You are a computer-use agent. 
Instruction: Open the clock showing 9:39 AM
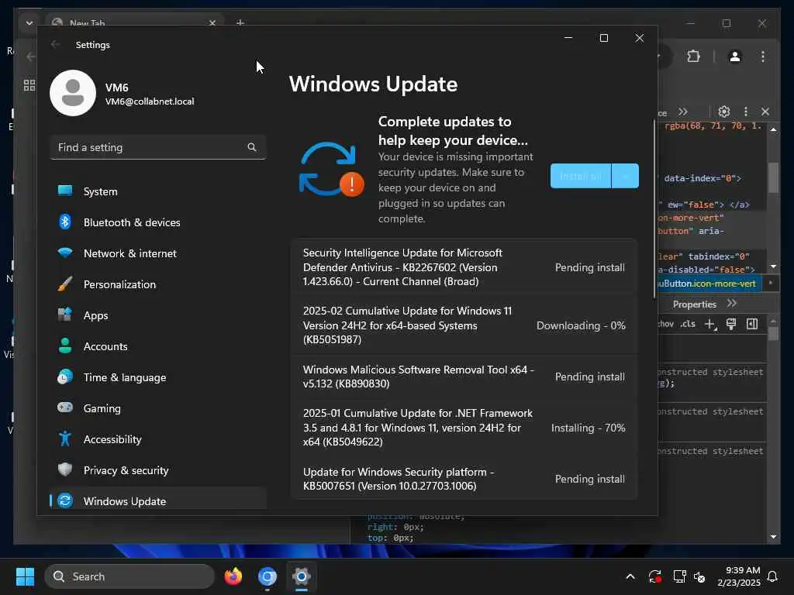[739, 576]
